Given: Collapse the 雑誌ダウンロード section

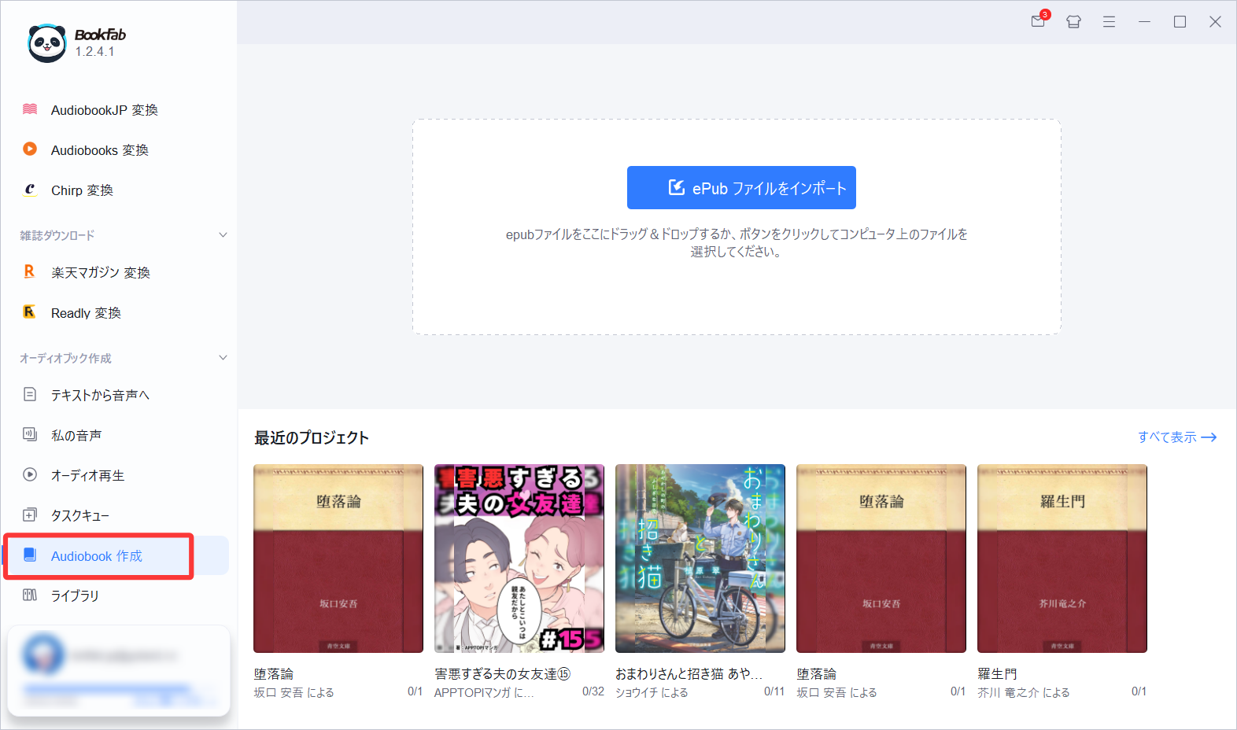Looking at the screenshot, I should pyautogui.click(x=223, y=235).
